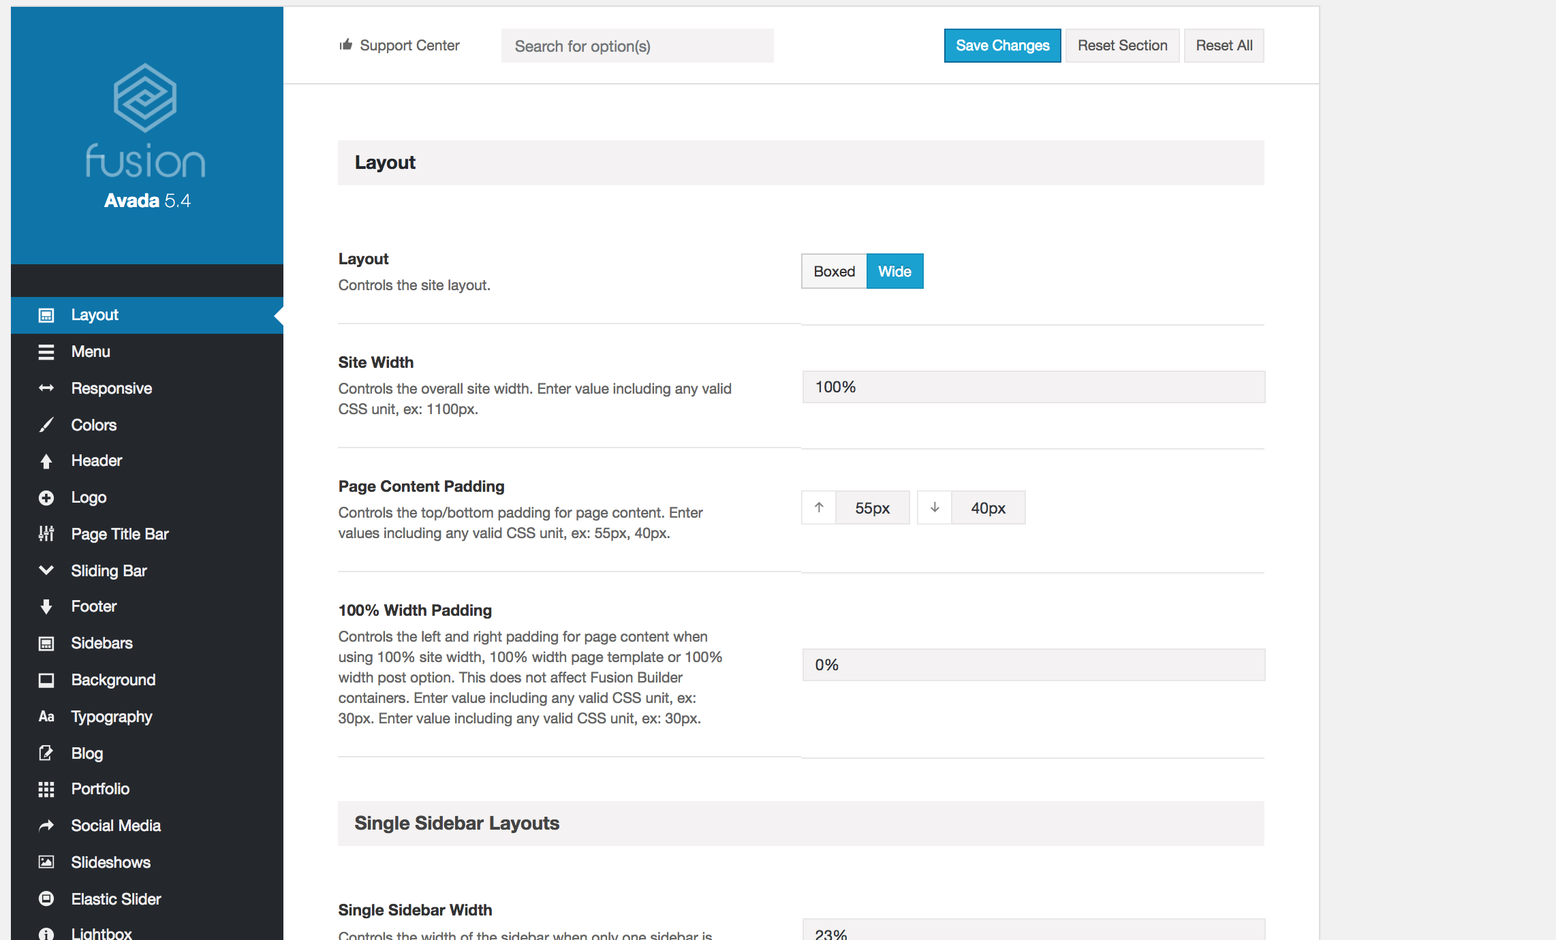Select the Wide layout option
1556x940 pixels.
pos(894,271)
